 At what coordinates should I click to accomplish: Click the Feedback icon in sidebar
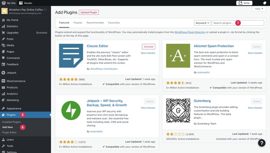click(3, 64)
